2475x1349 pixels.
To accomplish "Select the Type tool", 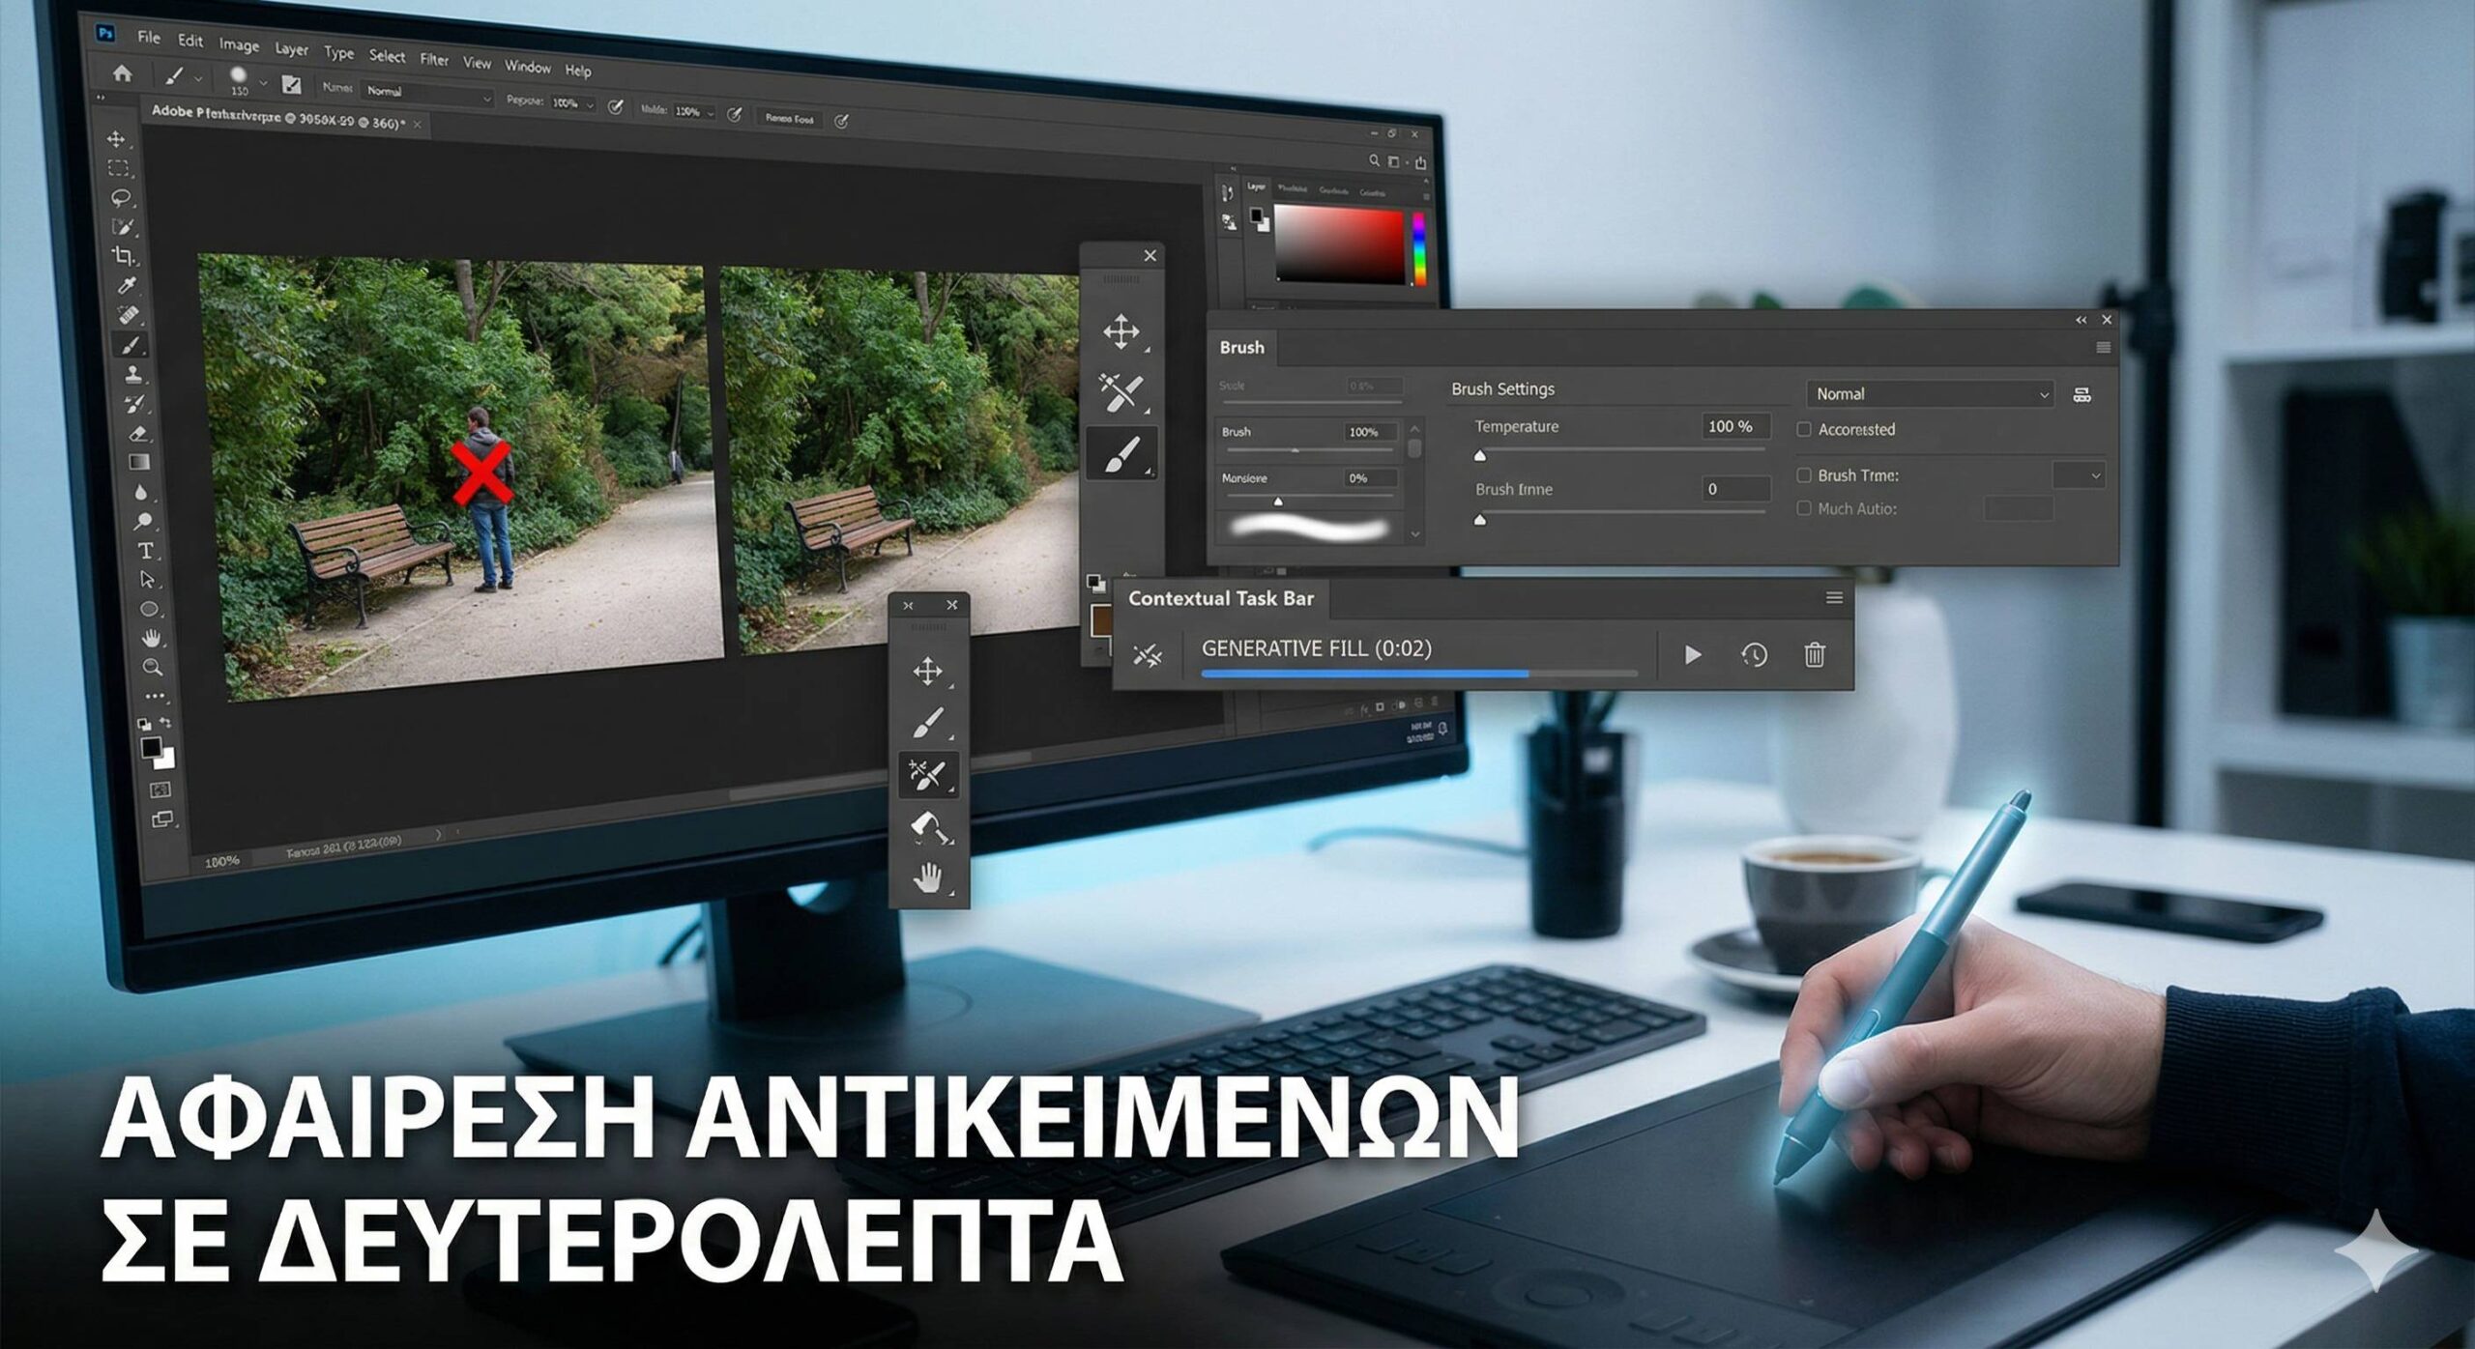I will click(146, 551).
